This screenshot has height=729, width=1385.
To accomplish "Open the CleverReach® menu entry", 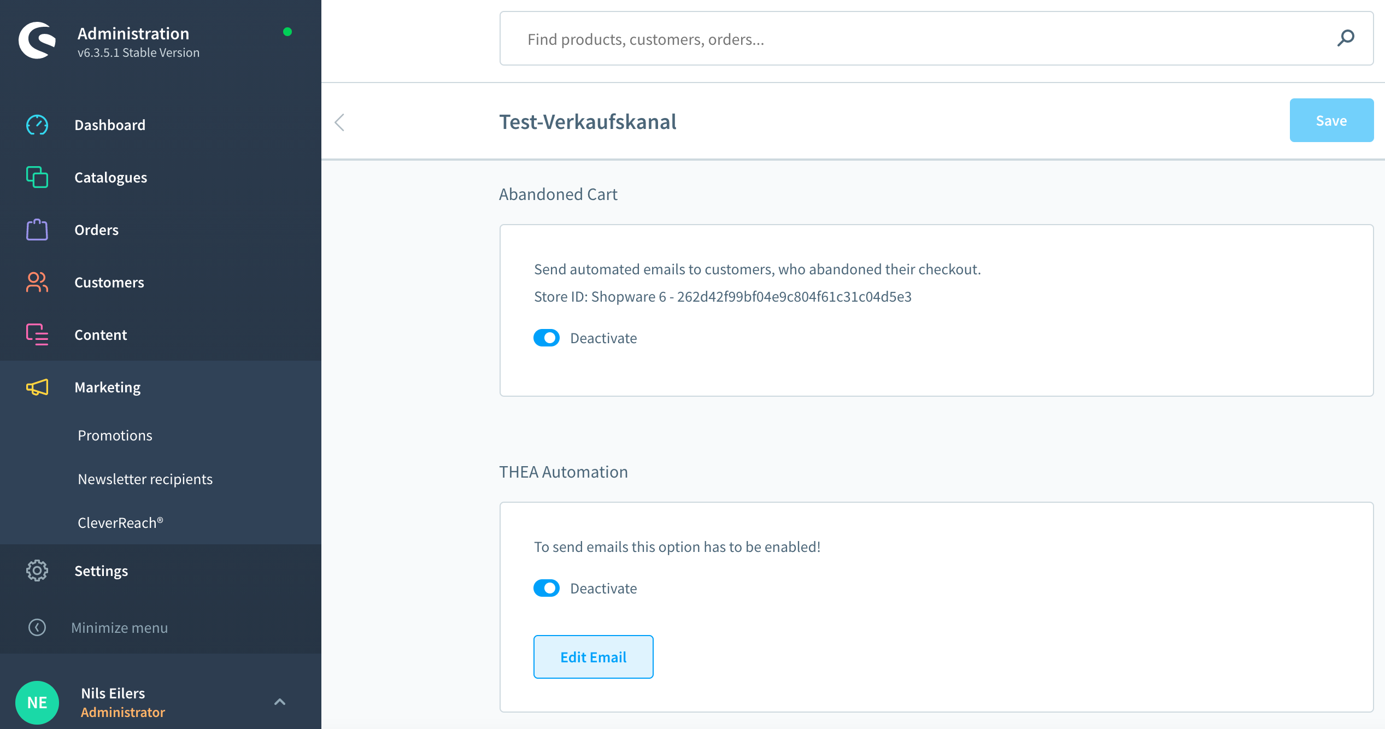I will coord(120,522).
